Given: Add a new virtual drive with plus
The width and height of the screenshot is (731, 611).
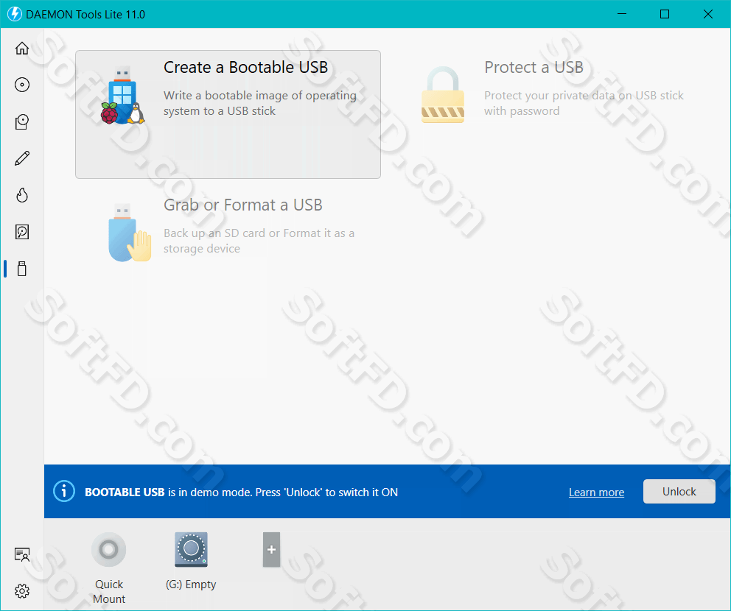Looking at the screenshot, I should pos(271,549).
